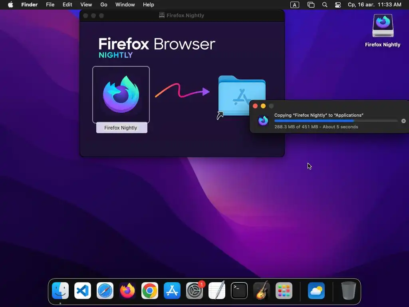Launch Visual Studio Code from the Dock
409x307 pixels.
(83, 291)
